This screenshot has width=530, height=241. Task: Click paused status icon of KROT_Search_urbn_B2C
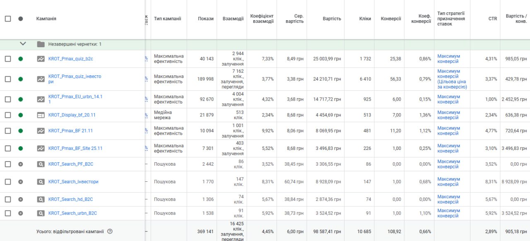[x=21, y=213]
